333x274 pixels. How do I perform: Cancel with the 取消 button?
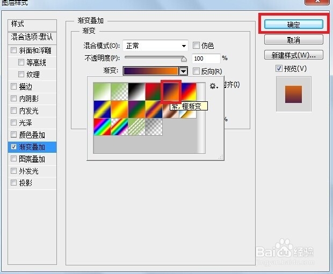tap(294, 40)
